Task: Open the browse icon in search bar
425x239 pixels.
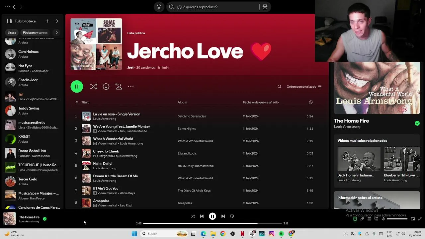Action: (x=265, y=7)
